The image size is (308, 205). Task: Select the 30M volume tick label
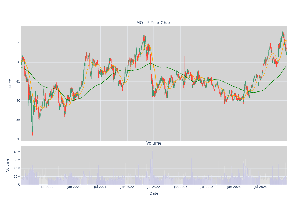17,160
